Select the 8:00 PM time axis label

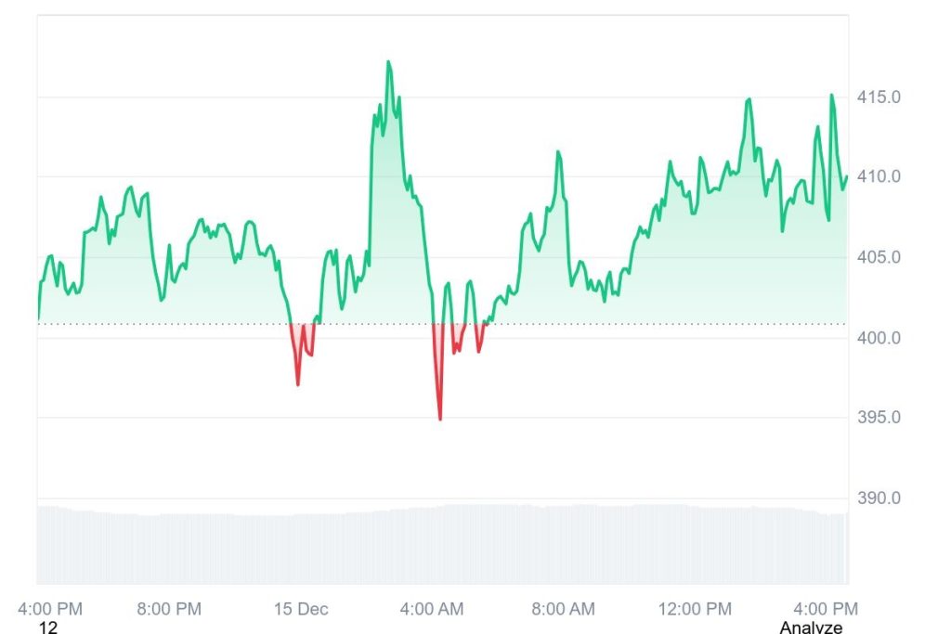[x=169, y=610]
